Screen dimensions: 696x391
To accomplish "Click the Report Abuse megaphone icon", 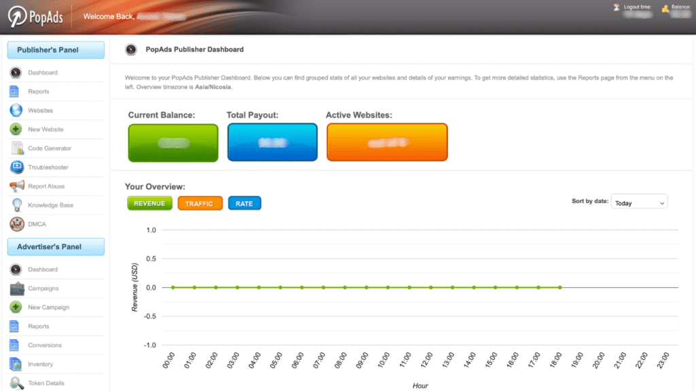I will (x=17, y=186).
